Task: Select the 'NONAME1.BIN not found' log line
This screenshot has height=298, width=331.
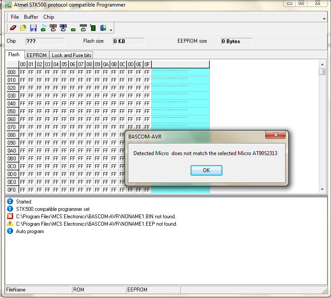Action: pos(96,217)
